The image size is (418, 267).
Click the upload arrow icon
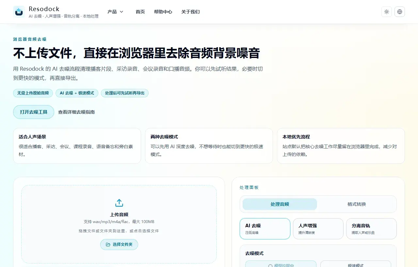pos(119,203)
